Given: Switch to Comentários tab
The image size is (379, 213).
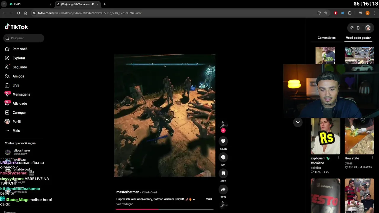Looking at the screenshot, I should point(327,38).
